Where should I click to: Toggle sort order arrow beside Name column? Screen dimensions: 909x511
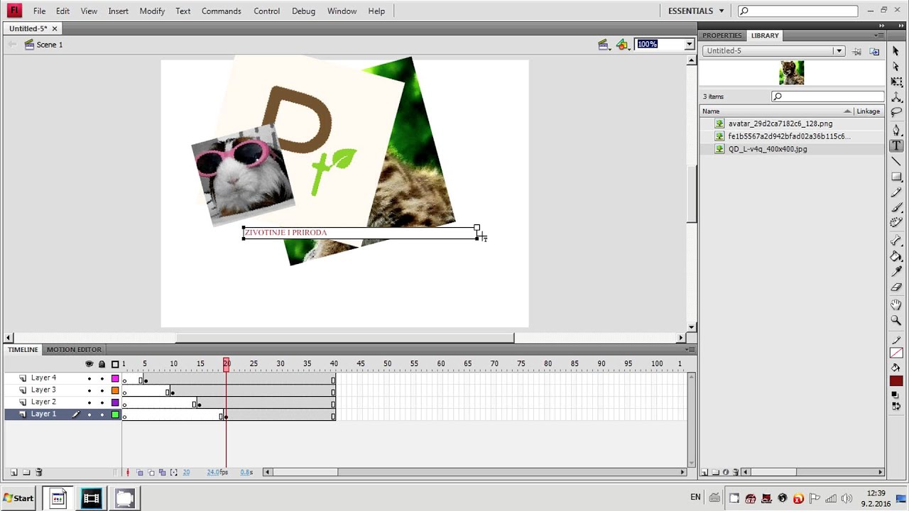(847, 111)
